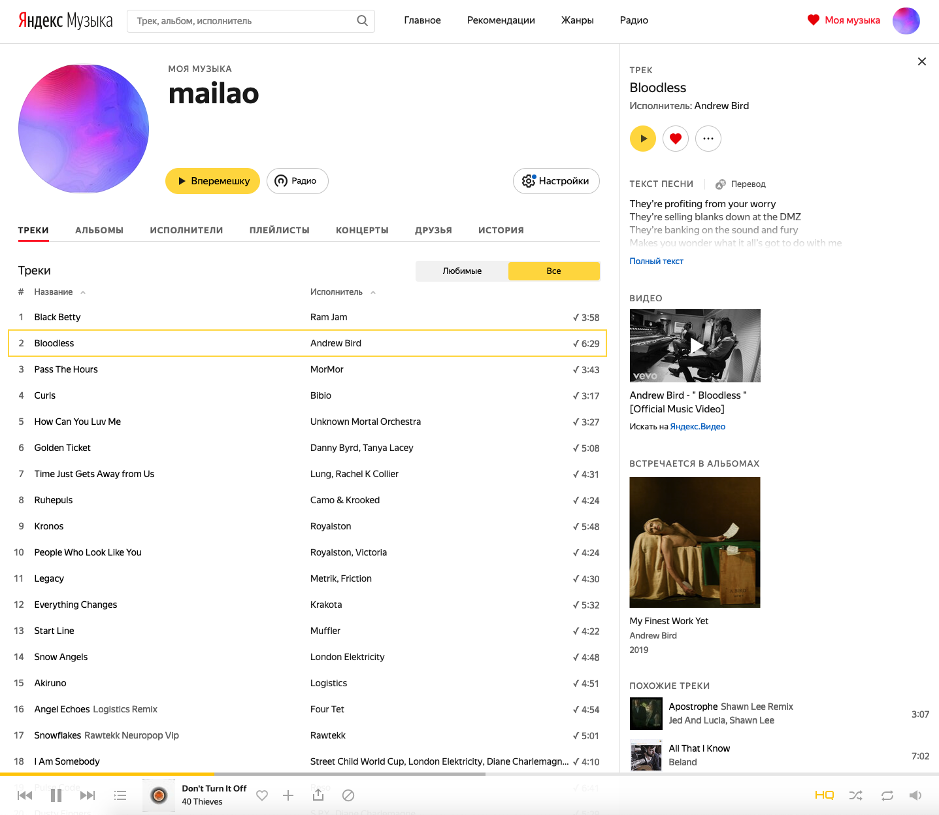Share the currently playing track
Screen dimensions: 939x815
coord(318,795)
